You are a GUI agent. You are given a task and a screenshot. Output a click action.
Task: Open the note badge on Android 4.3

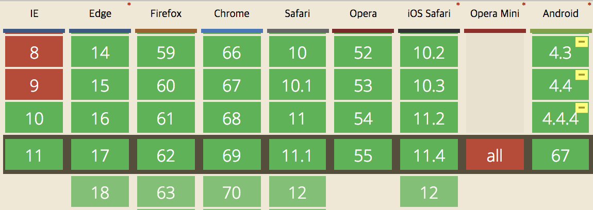tap(582, 42)
